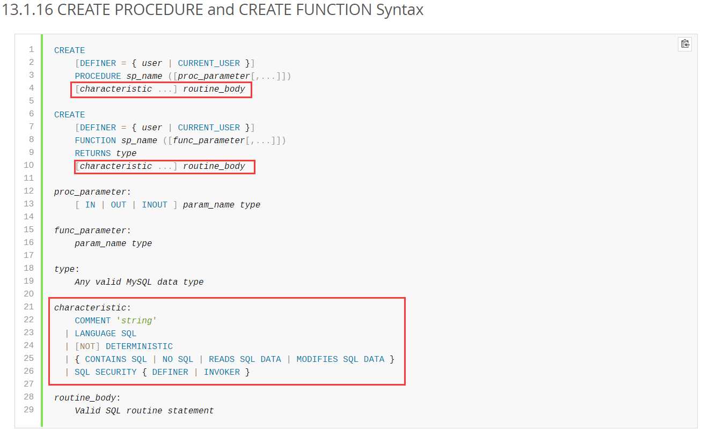The height and width of the screenshot is (437, 709).
Task: Click "Any valid MySQL data type" text
Action: point(140,282)
